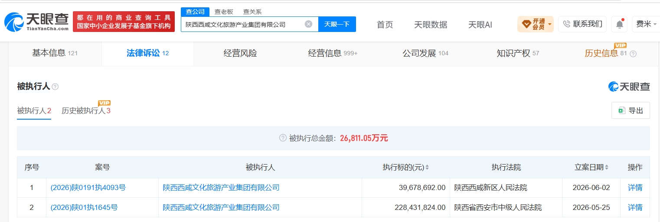Click the help icon next to 被执行人 heading
The height and width of the screenshot is (222, 660).
[x=55, y=87]
